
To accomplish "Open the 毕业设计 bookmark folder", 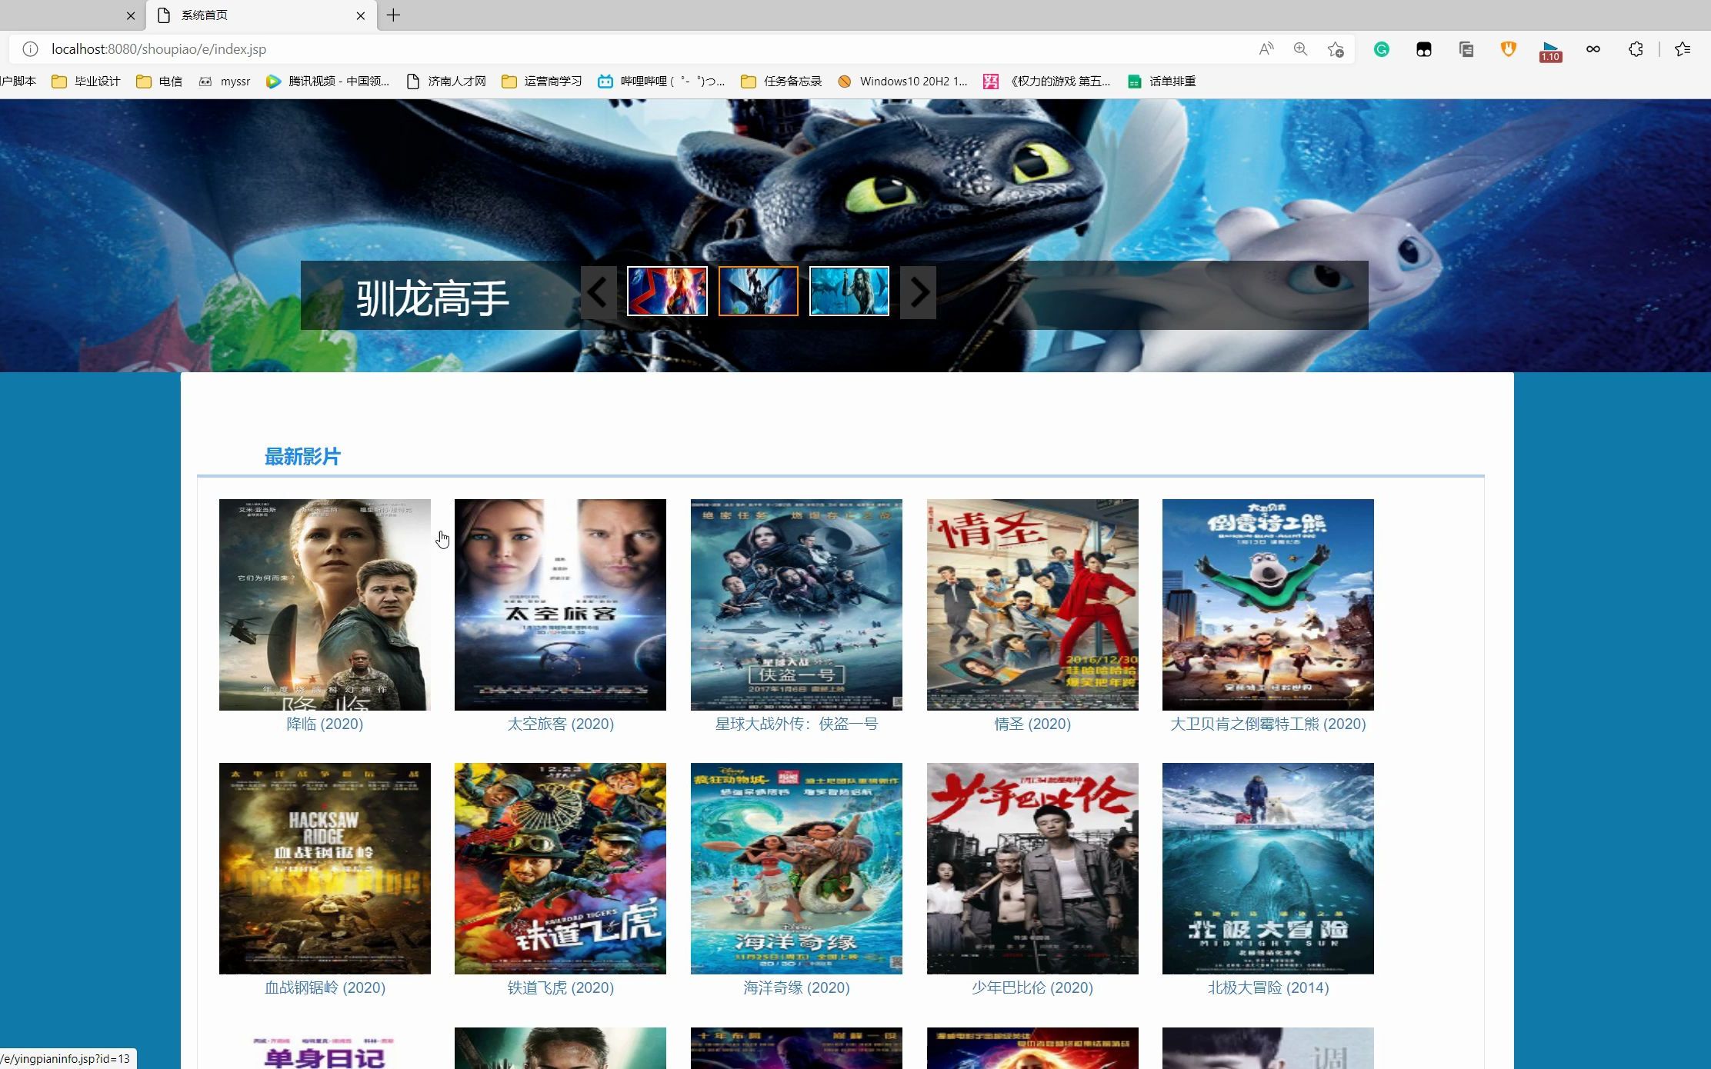I will click(x=86, y=82).
